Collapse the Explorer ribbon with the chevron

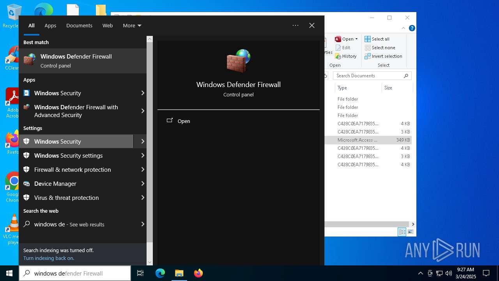point(403,28)
